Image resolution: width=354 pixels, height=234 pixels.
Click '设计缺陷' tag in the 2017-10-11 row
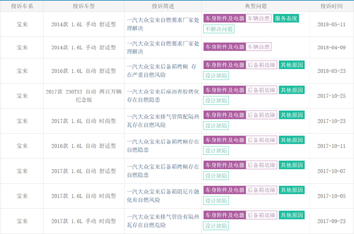pyautogui.click(x=216, y=150)
